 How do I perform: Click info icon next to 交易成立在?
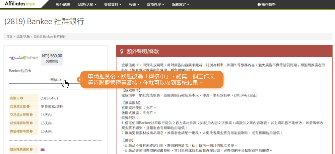tap(28, 106)
